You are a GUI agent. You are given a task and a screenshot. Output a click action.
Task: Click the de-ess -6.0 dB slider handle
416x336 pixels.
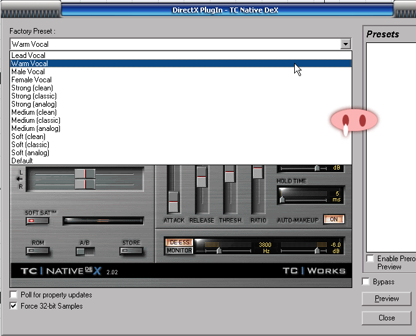(317, 250)
